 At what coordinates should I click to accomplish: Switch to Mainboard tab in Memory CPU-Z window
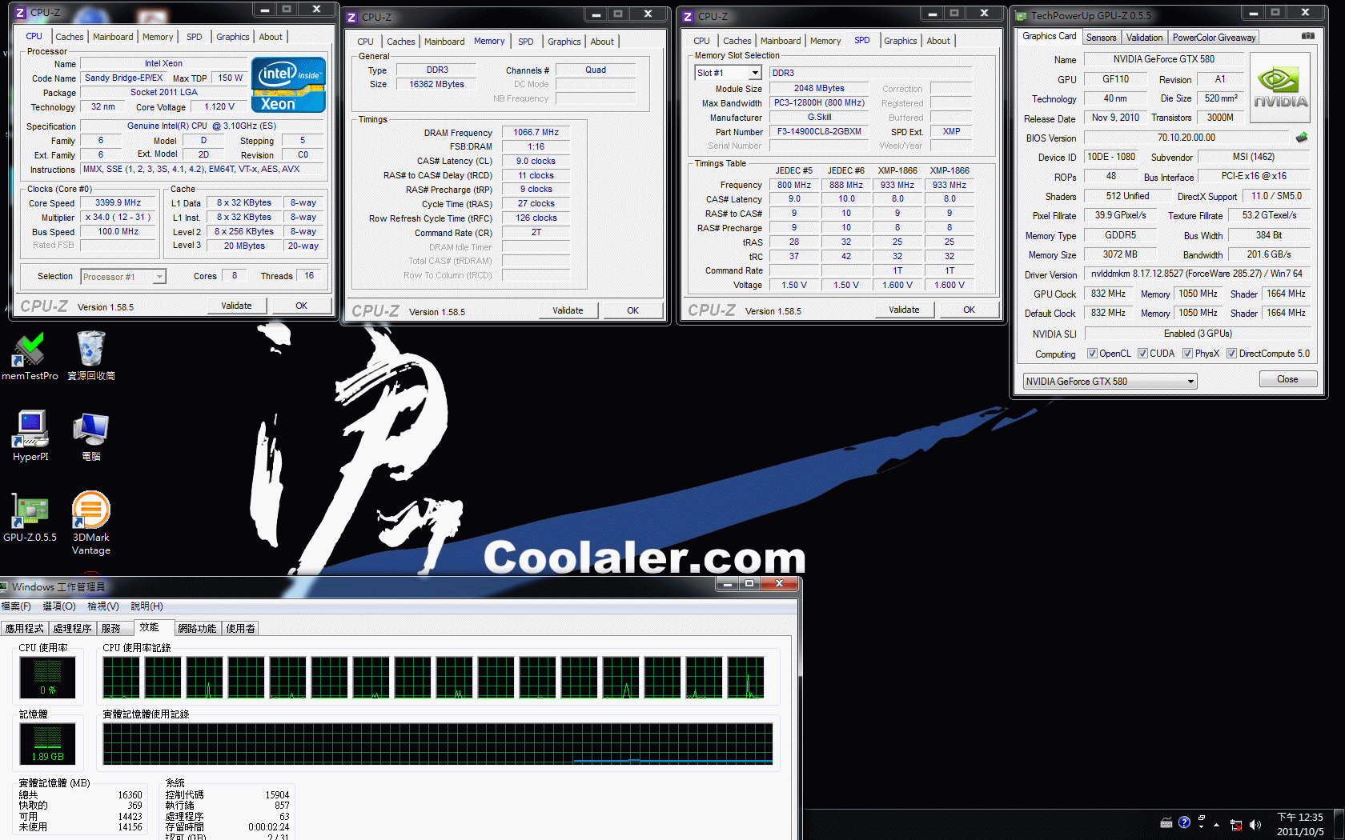[x=444, y=42]
